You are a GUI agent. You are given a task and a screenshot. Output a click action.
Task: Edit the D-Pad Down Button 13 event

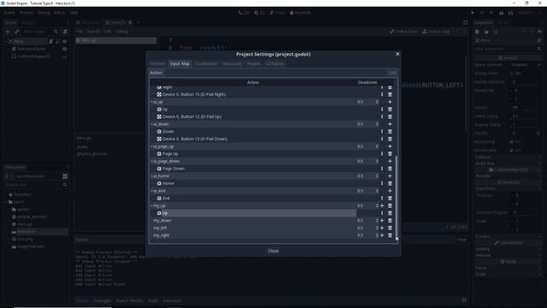click(x=382, y=139)
